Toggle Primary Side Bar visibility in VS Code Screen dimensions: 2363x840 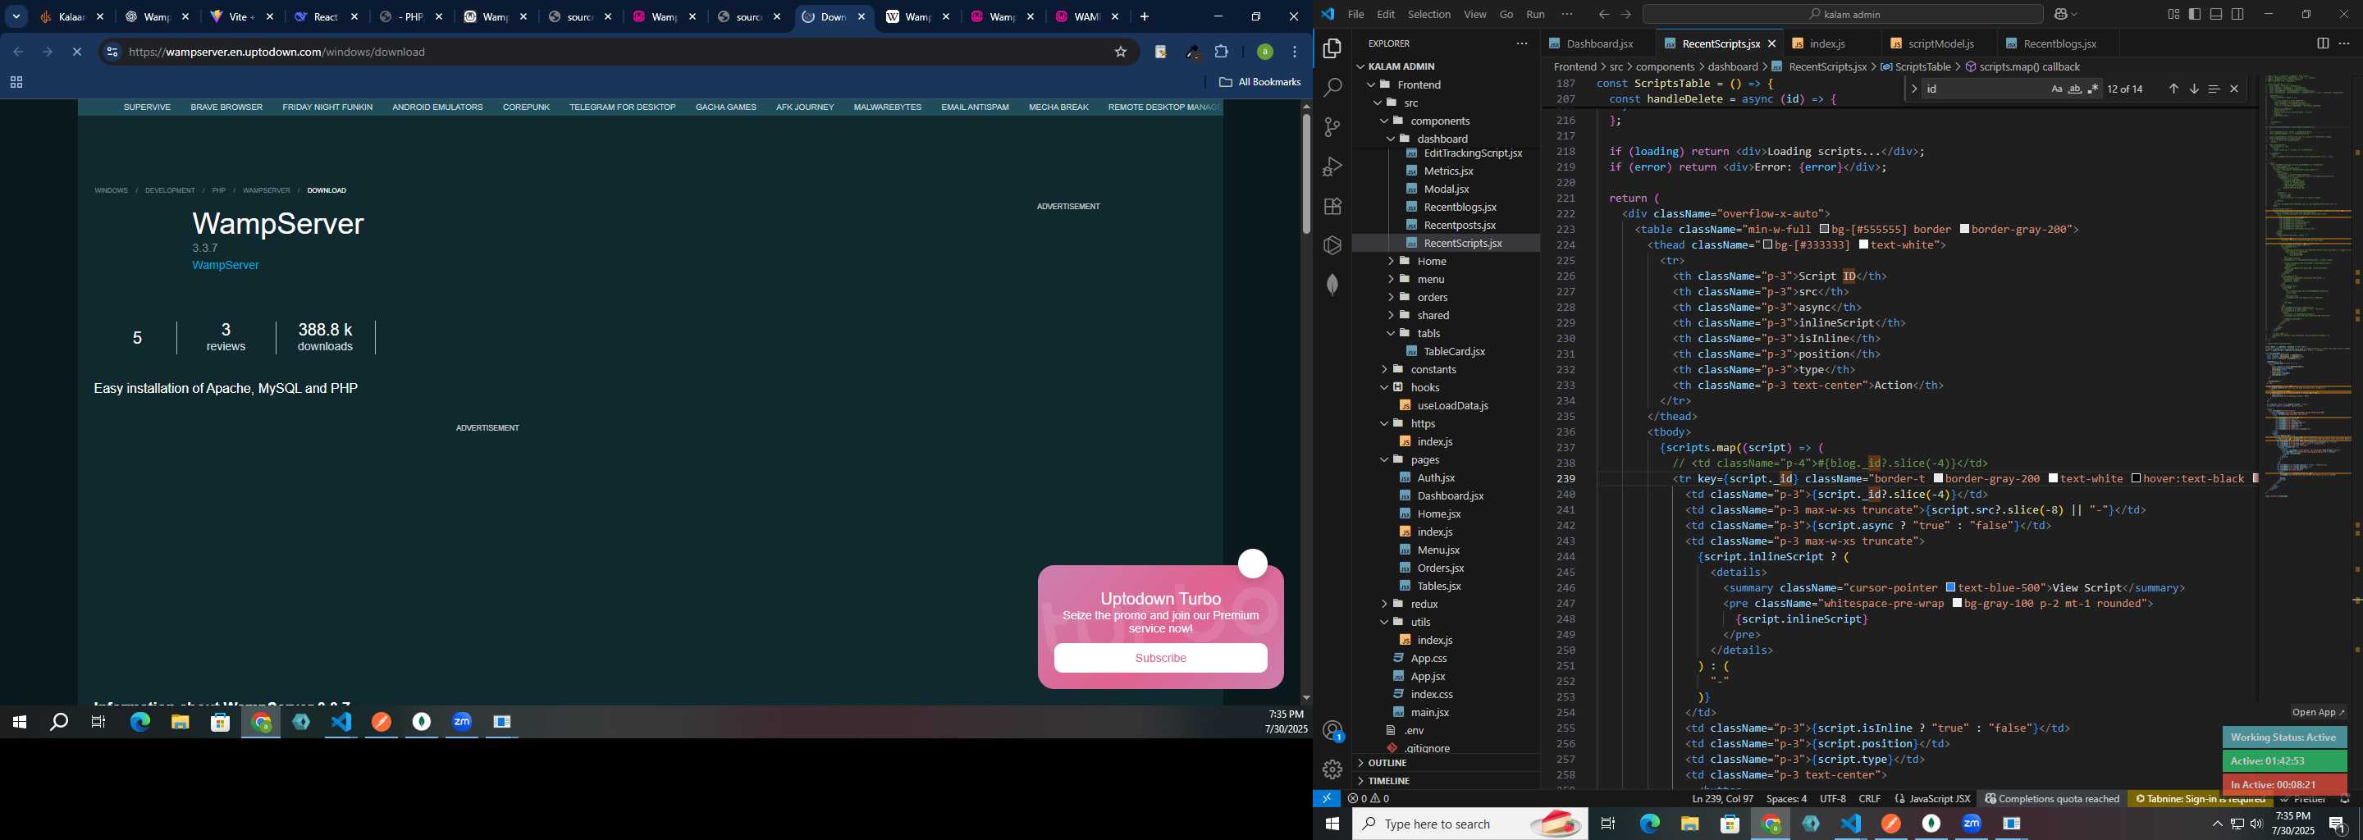click(x=2194, y=14)
